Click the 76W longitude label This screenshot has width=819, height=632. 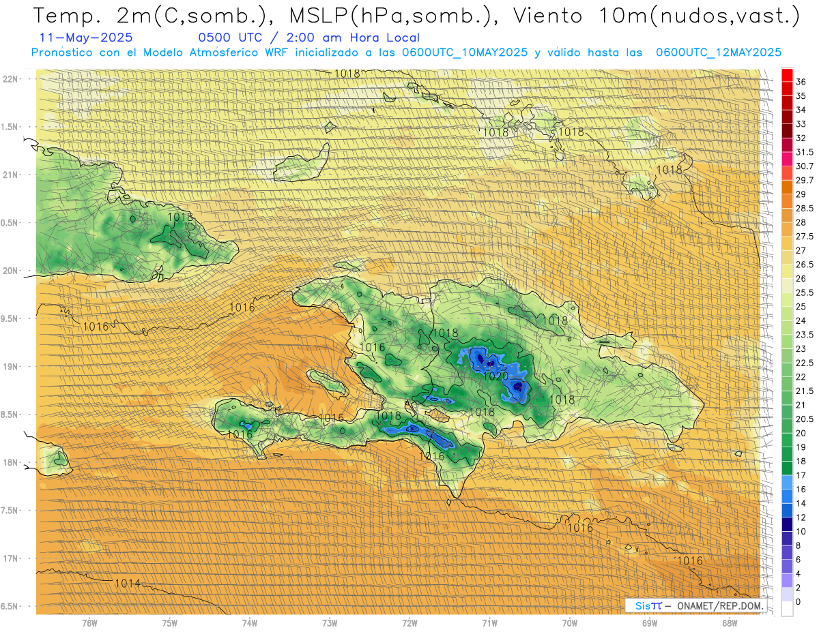pyautogui.click(x=89, y=623)
